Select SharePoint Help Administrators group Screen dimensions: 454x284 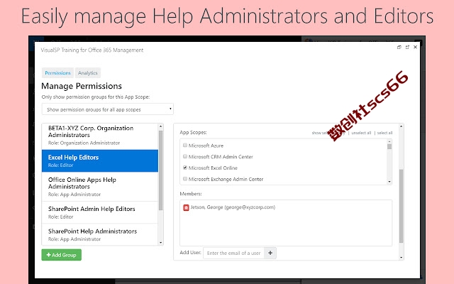point(100,234)
